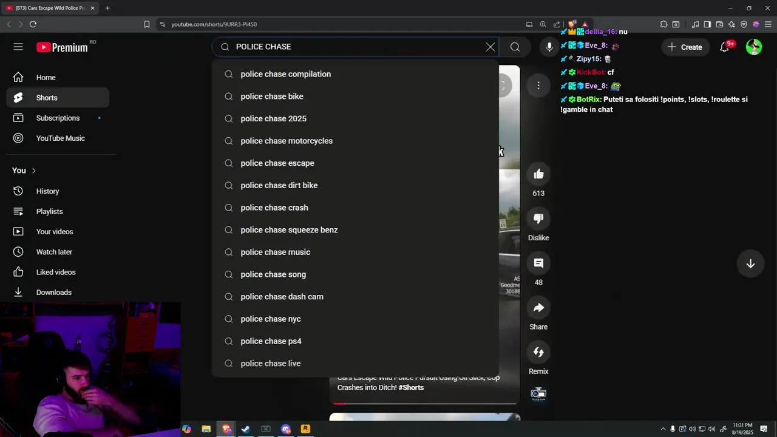Screen dimensions: 777x437
Task: Open Shorts in the sidebar
Action: (x=58, y=98)
